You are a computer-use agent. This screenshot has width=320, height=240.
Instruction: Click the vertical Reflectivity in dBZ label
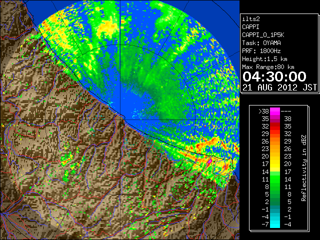(x=304, y=168)
